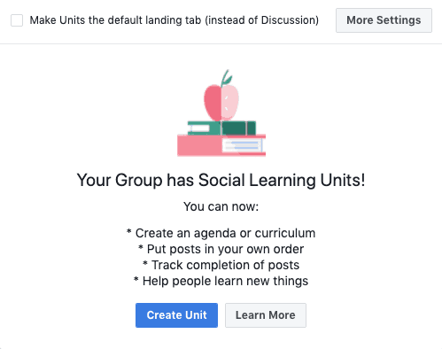Click the pink book at the stack bottom

(221, 145)
